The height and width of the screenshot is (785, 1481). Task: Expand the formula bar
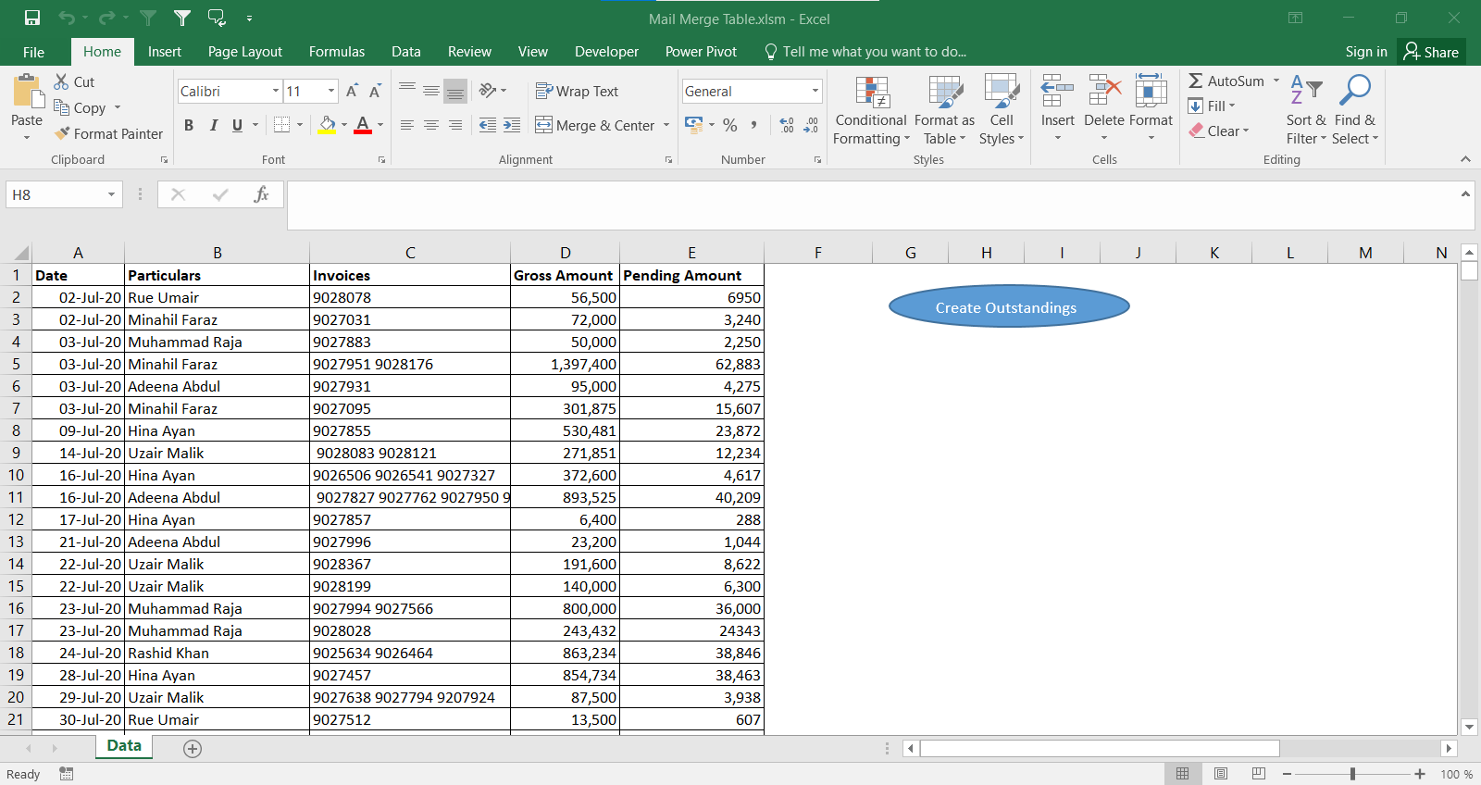tap(1465, 194)
